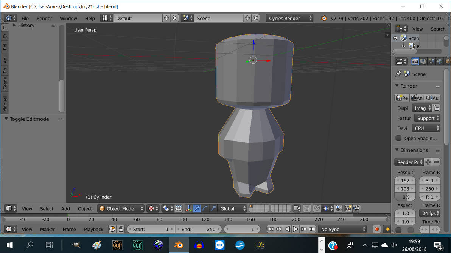Viewport: 451px width, 253px height.
Task: Open the Playback menu in timeline
Action: pyautogui.click(x=93, y=229)
